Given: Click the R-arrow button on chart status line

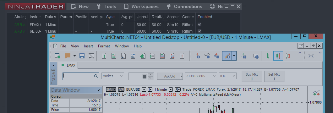Looking at the screenshot, I should (x=178, y=89).
